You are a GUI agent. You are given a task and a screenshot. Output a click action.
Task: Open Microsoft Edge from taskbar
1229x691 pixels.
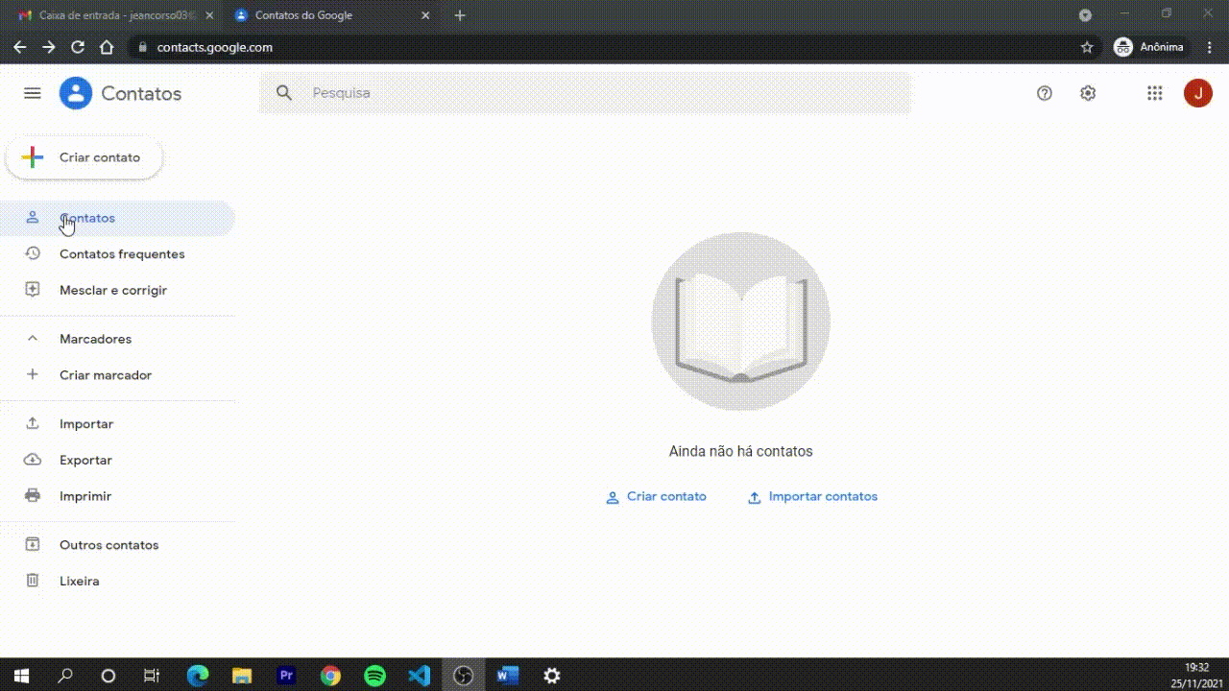click(197, 676)
